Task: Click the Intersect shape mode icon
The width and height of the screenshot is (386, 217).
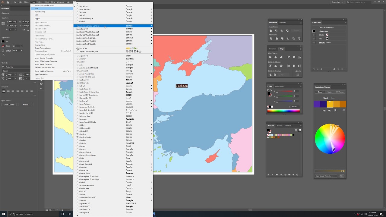Action: point(282,31)
